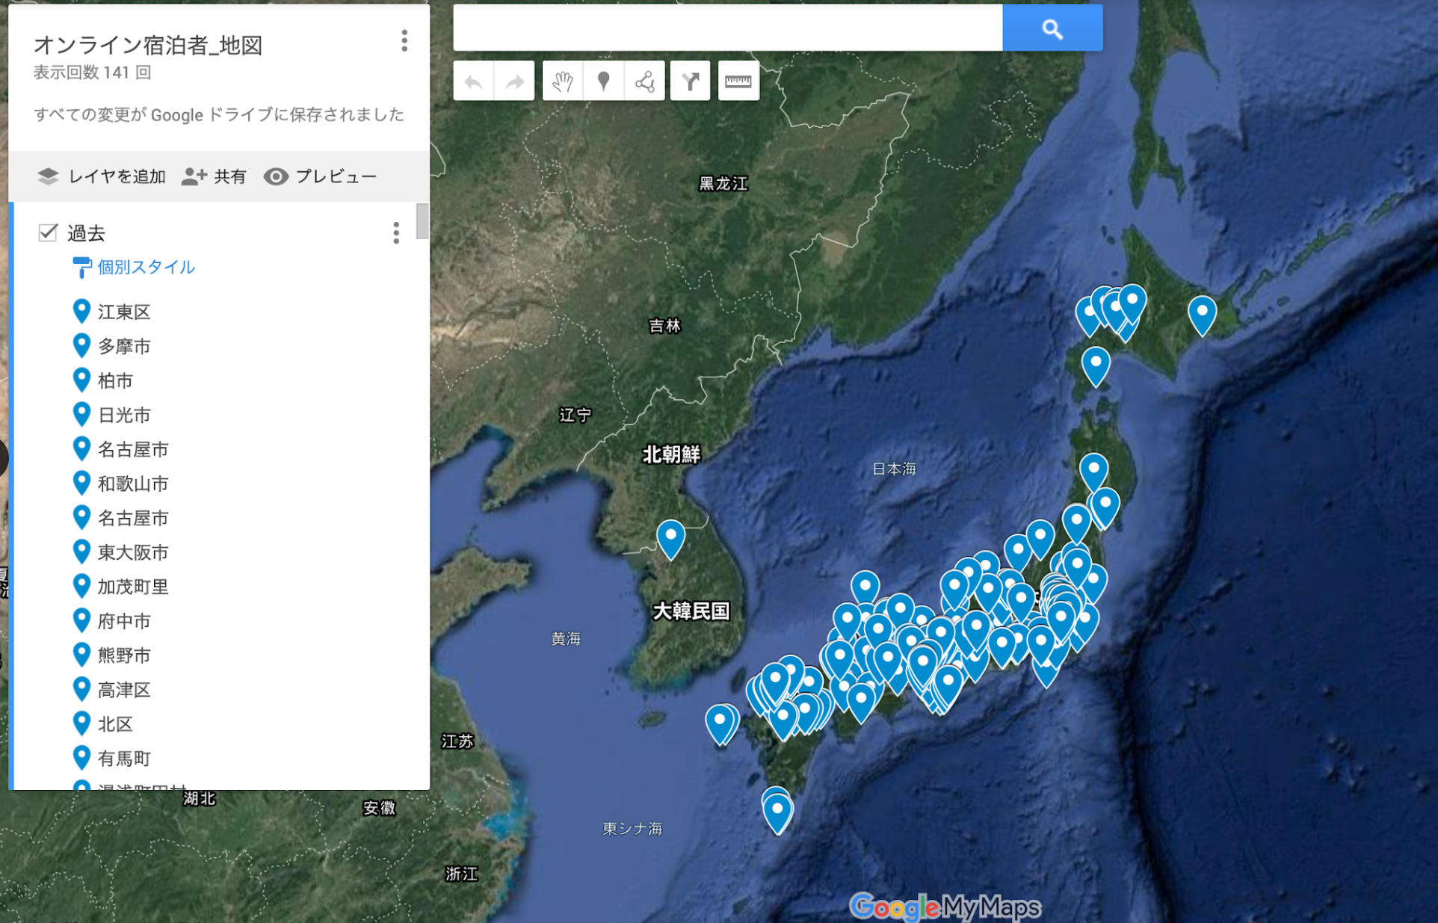Select 日光市 in the layer list
The image size is (1438, 923).
pos(124,415)
